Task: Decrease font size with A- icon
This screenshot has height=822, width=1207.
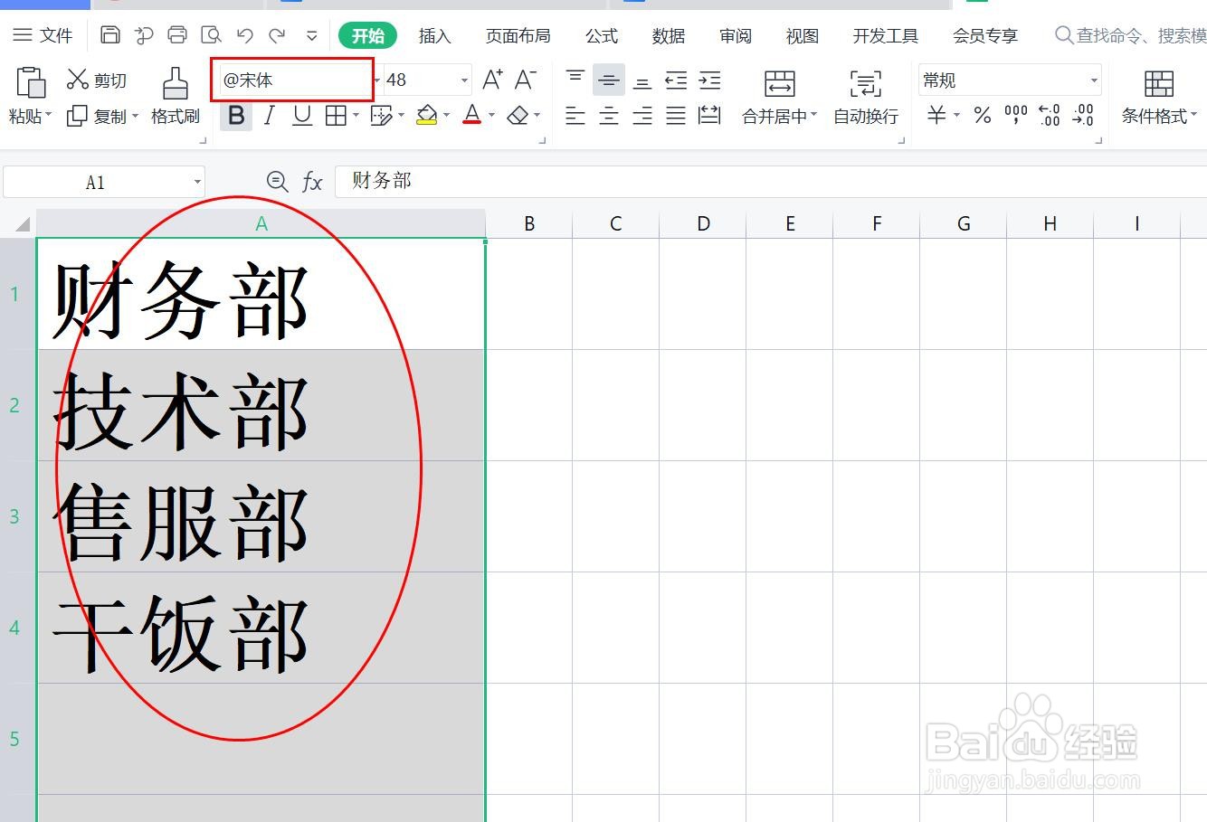Action: (x=525, y=80)
